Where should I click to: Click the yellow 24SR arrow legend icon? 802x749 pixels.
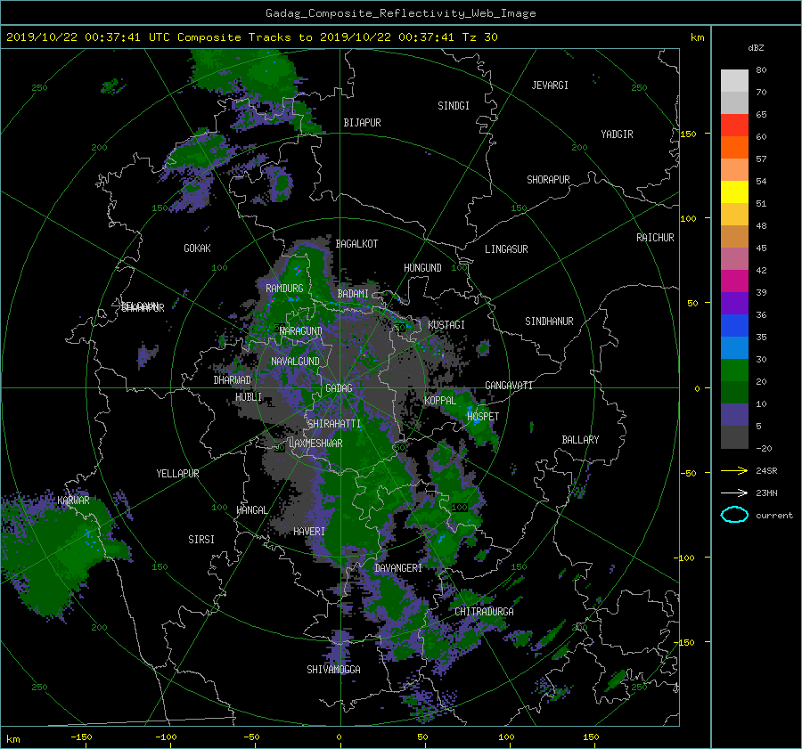[x=734, y=470]
